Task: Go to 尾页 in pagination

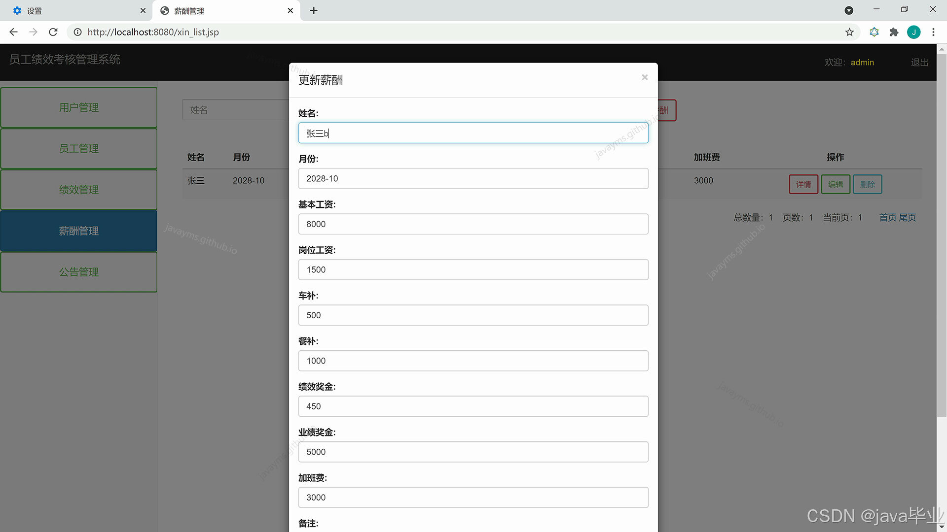Action: (x=907, y=217)
